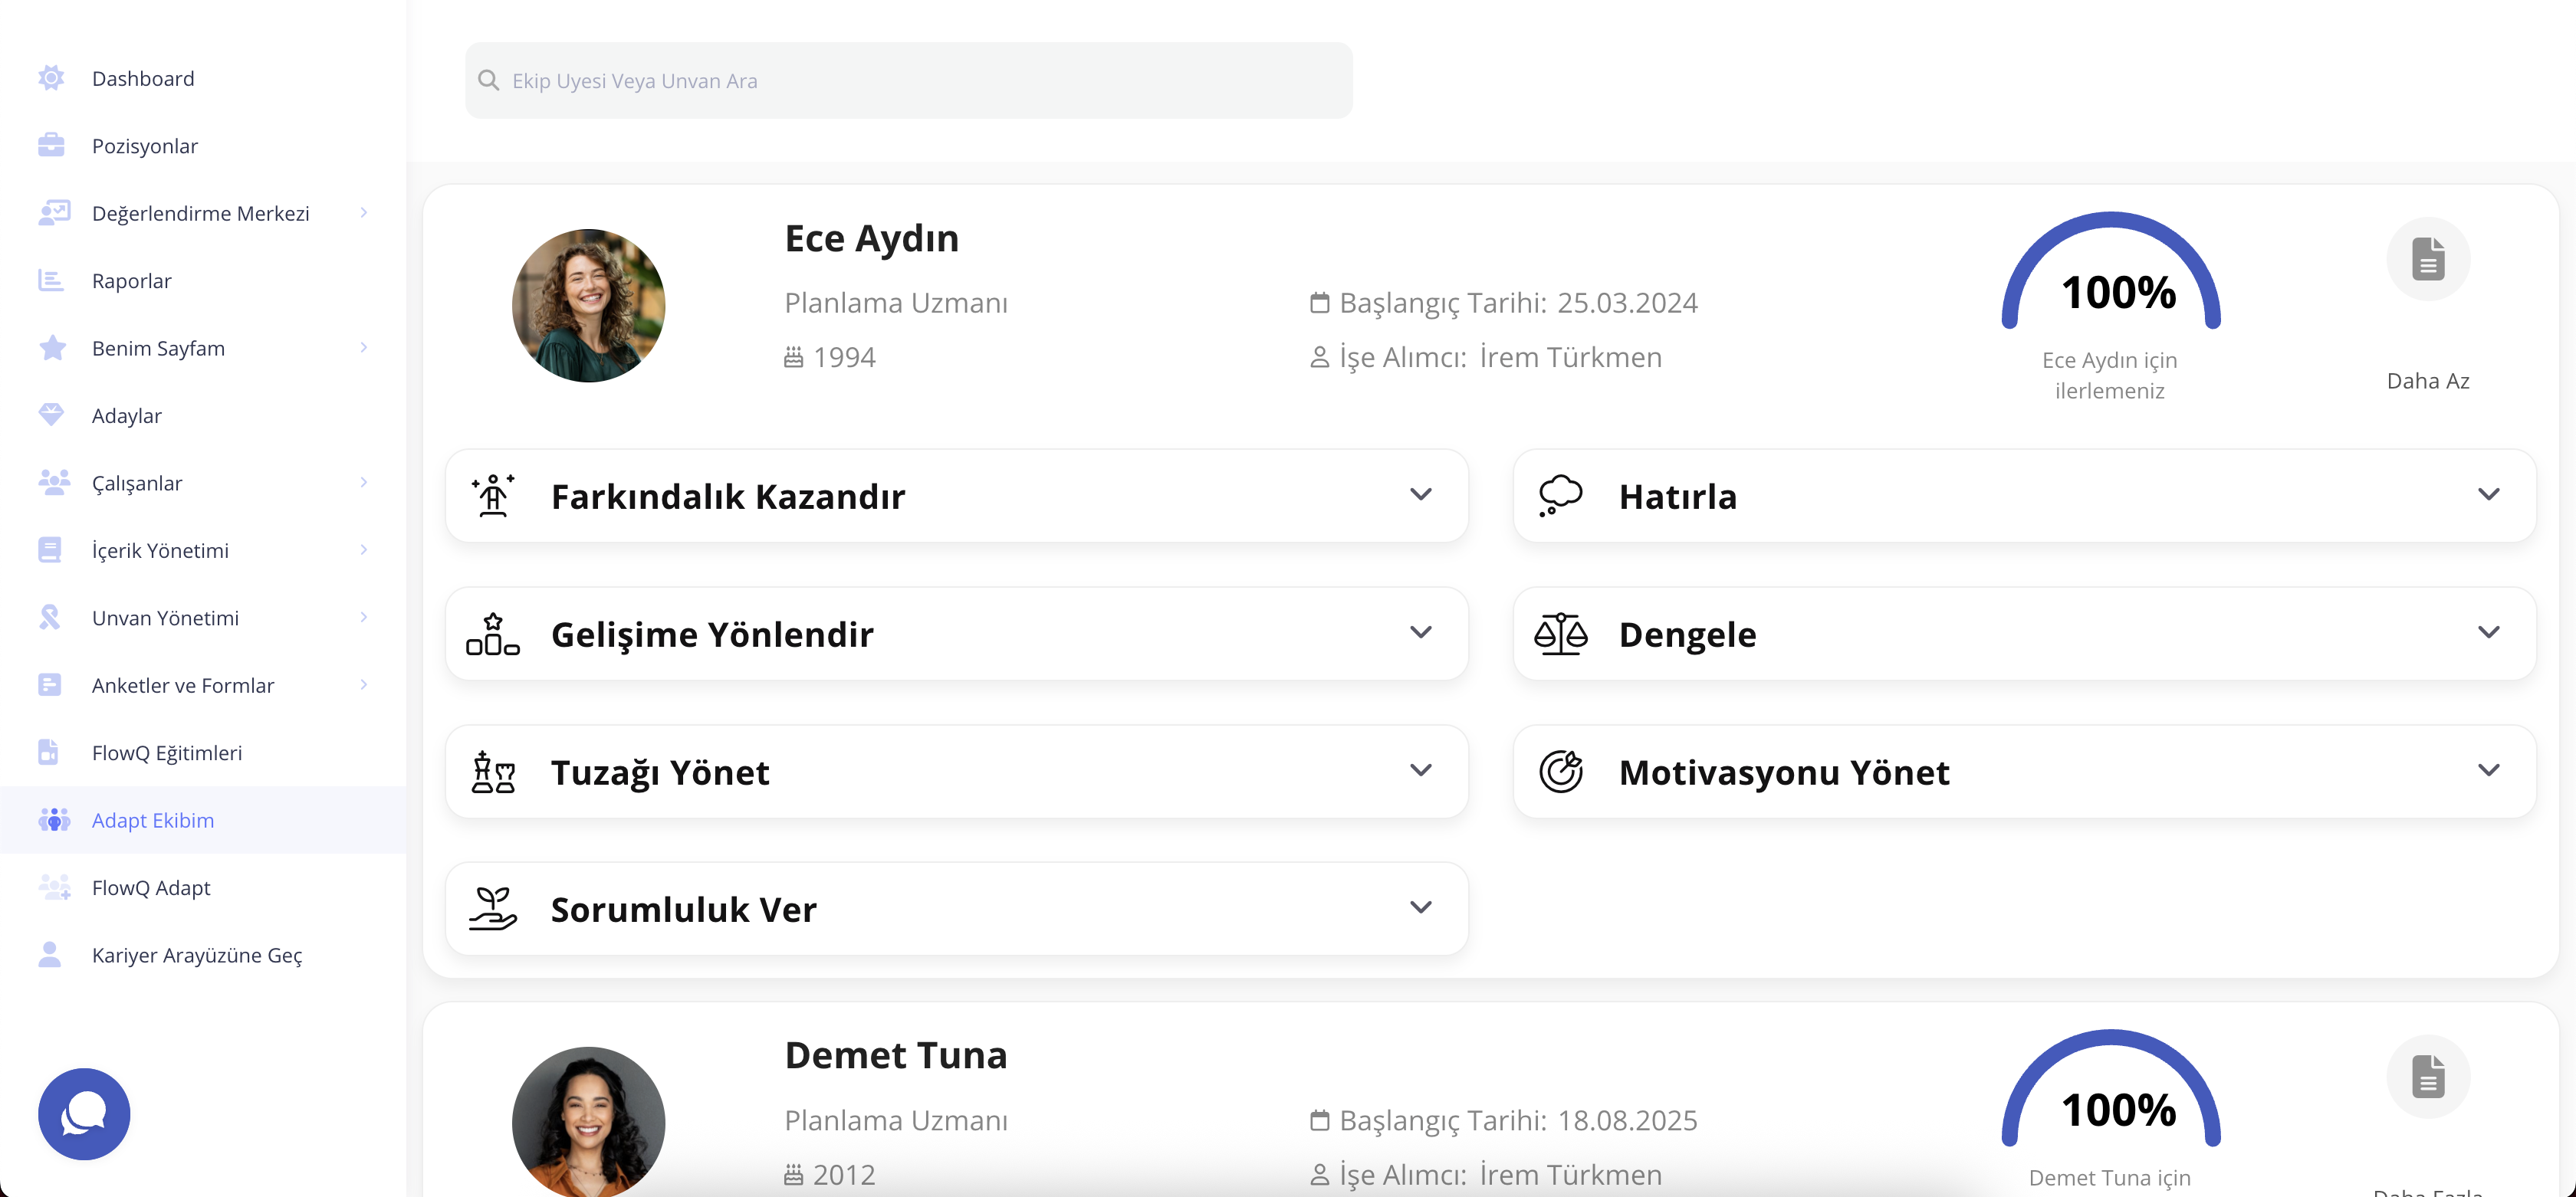
Task: Expand the Farkındalık Kazandır section
Action: [1420, 496]
